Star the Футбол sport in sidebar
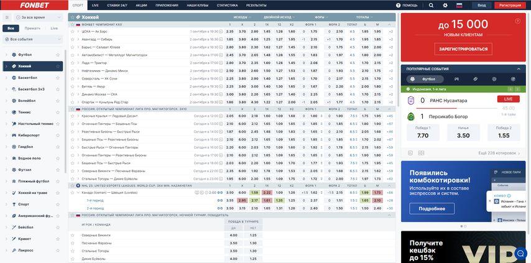Viewport: 531px width, 263px height. (x=58, y=55)
